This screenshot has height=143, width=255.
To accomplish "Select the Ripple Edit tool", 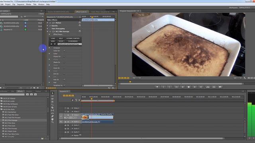I will pyautogui.click(x=52, y=99).
